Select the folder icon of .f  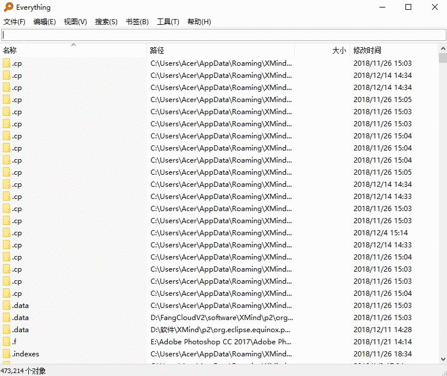tap(7, 342)
